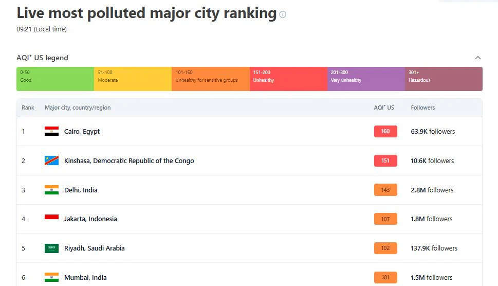Click the Saudi Arabia flag icon

click(x=51, y=248)
